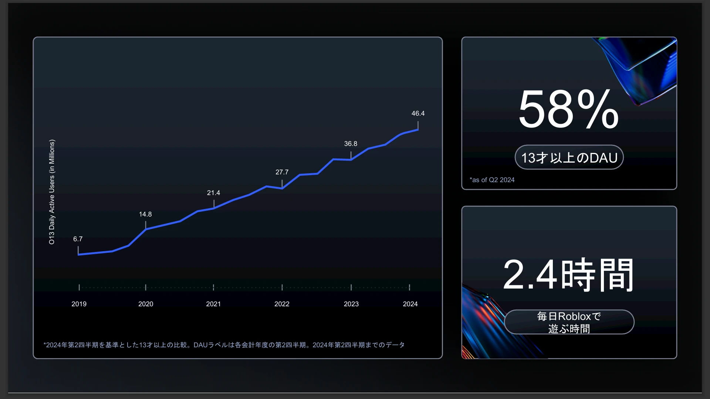Select the 2021 axis year label
This screenshot has height=399, width=710.
point(213,304)
